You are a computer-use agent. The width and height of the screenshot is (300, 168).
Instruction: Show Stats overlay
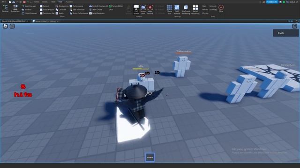[x=204, y=6]
